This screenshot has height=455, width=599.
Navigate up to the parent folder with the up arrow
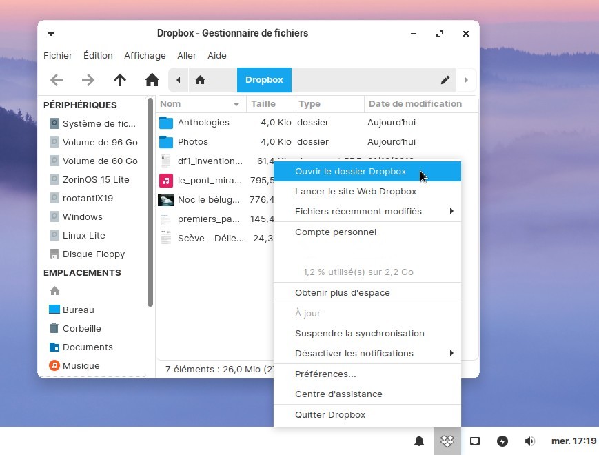click(x=120, y=80)
